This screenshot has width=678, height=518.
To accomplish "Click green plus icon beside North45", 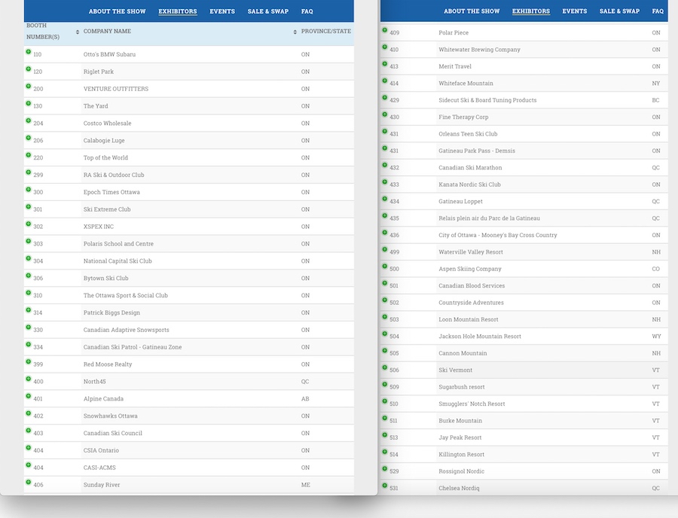I will coord(29,379).
